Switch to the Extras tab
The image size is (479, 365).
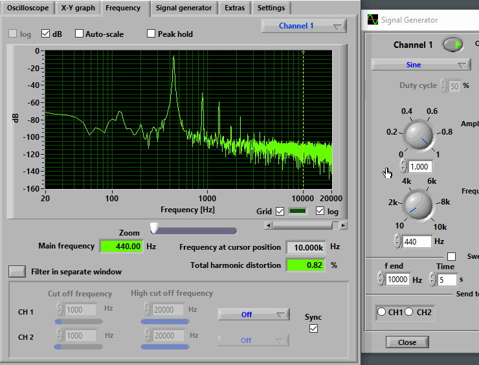[234, 8]
